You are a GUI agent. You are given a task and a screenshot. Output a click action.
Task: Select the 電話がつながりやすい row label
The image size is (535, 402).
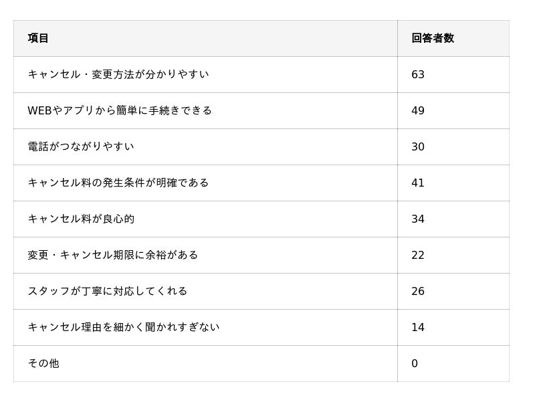pos(81,146)
